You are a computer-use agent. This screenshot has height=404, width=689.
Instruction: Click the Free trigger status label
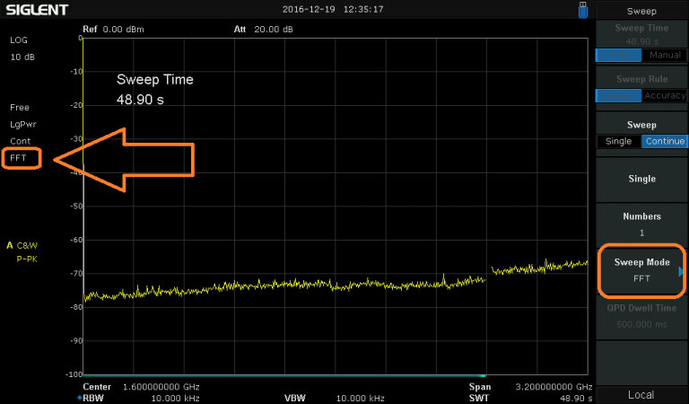click(20, 107)
